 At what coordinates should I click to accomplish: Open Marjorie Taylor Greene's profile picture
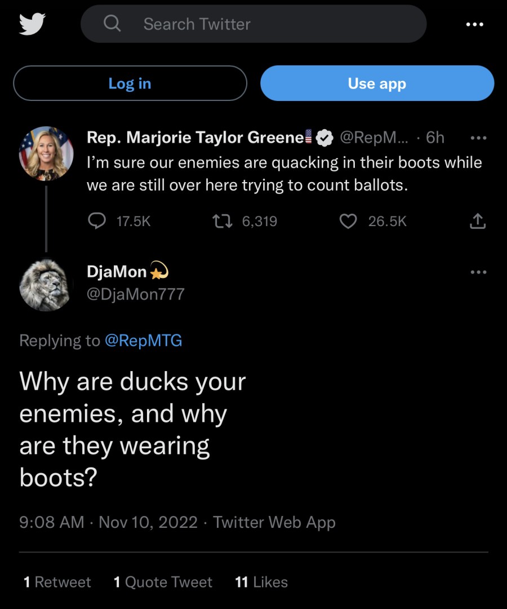pyautogui.click(x=46, y=153)
